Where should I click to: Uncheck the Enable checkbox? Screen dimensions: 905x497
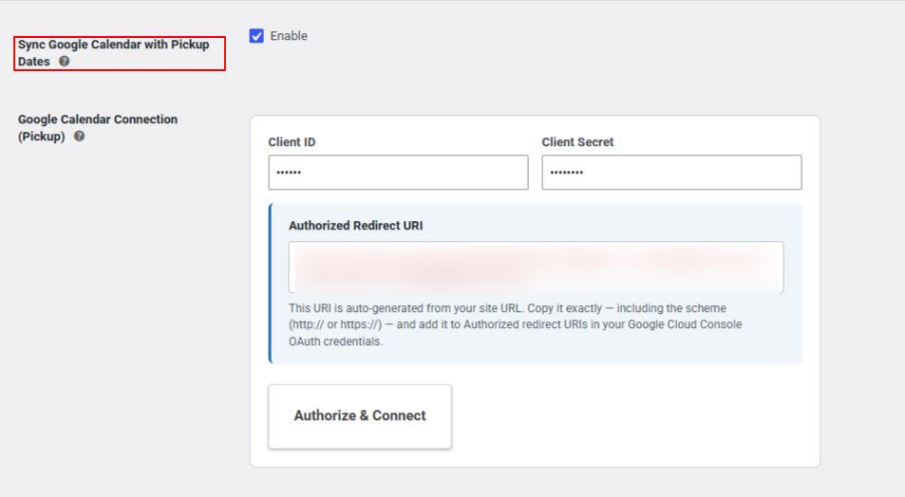click(256, 36)
